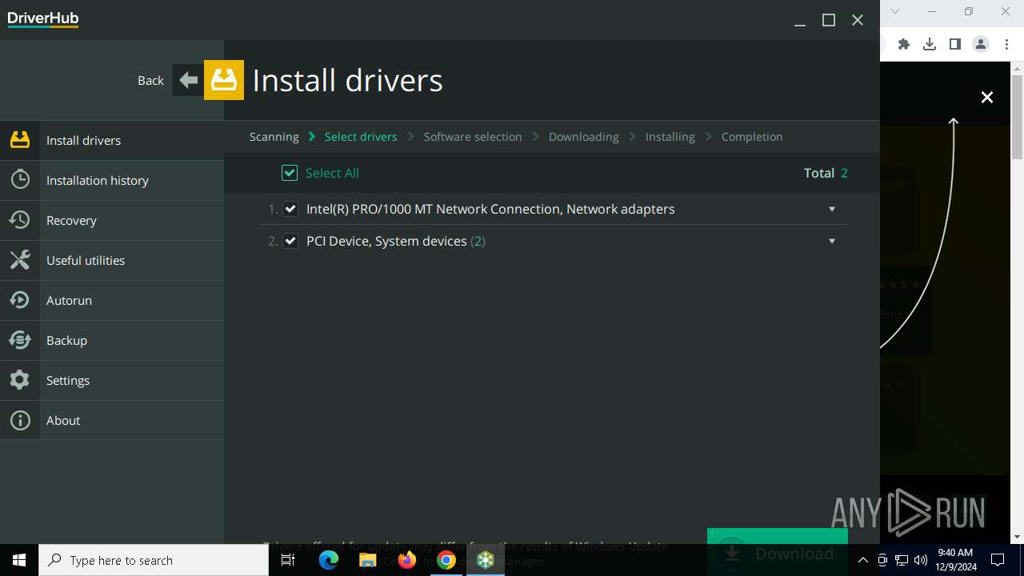This screenshot has width=1024, height=576.
Task: Click the Autorun sidebar icon
Action: [x=20, y=300]
